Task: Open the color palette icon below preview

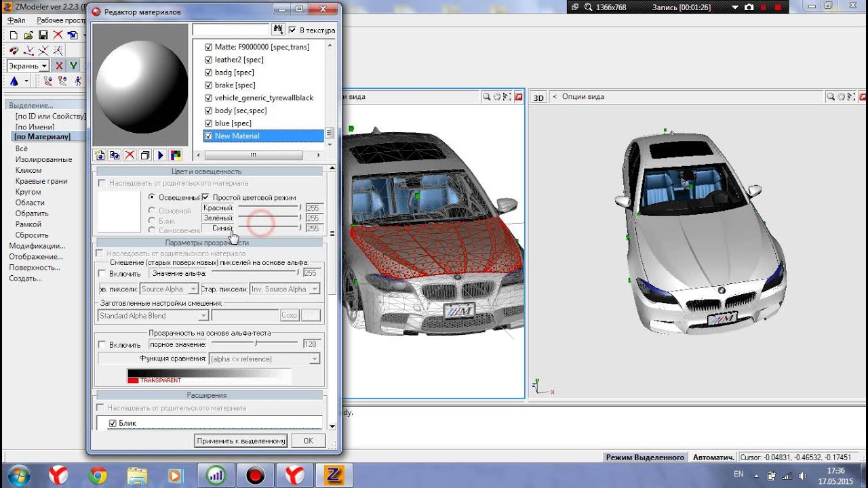Action: (x=175, y=155)
